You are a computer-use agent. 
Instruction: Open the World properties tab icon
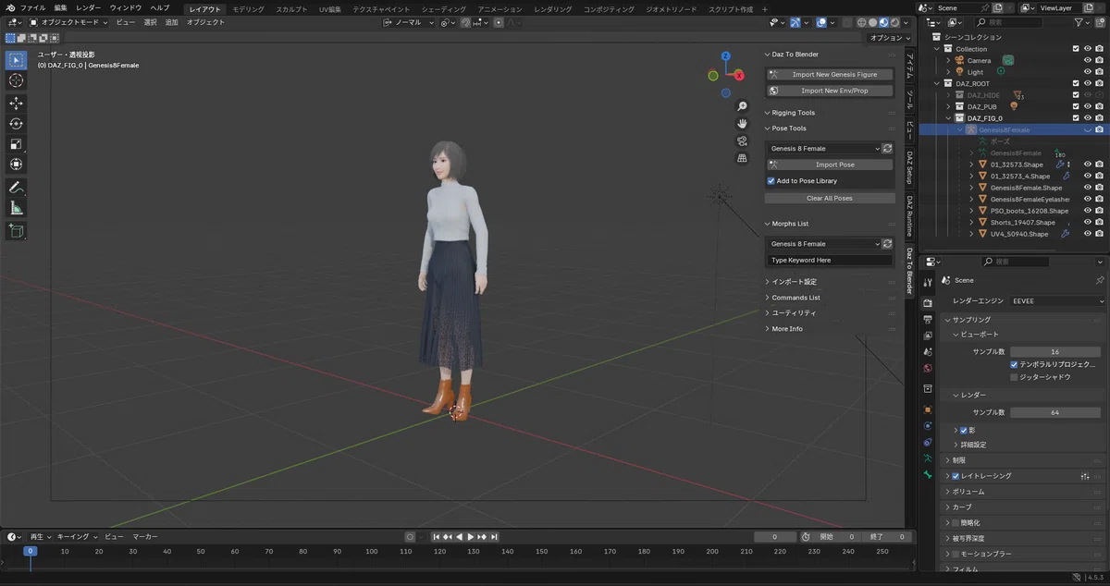(928, 368)
